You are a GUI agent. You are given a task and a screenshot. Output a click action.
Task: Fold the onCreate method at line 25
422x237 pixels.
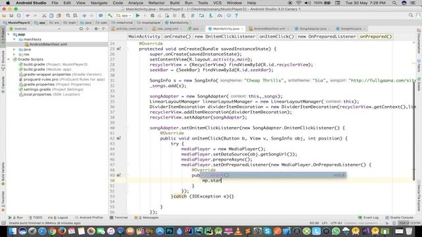pos(127,49)
